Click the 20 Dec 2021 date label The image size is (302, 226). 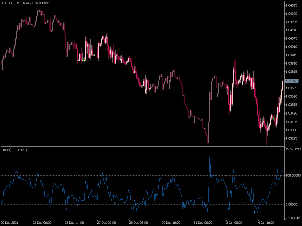click(x=10, y=223)
